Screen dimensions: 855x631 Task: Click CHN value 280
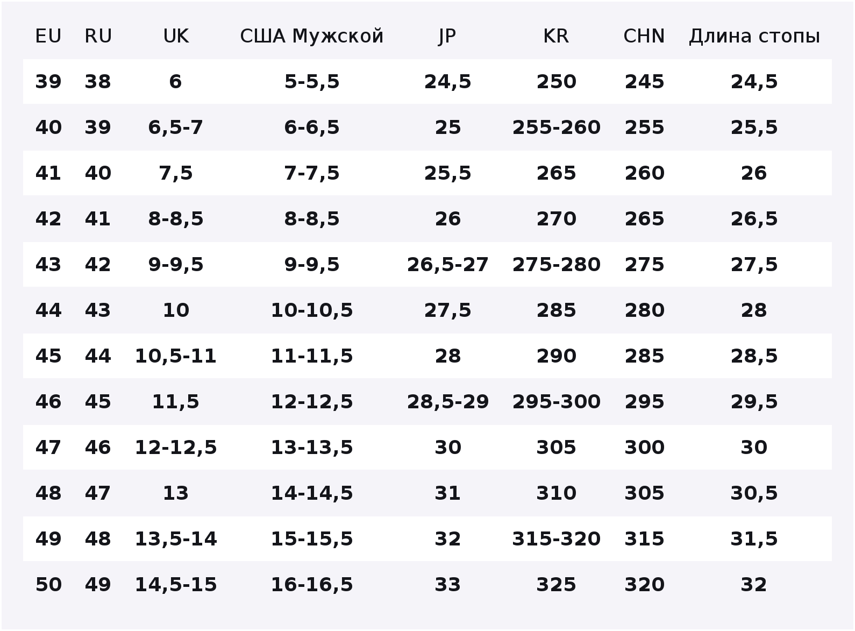pos(644,310)
